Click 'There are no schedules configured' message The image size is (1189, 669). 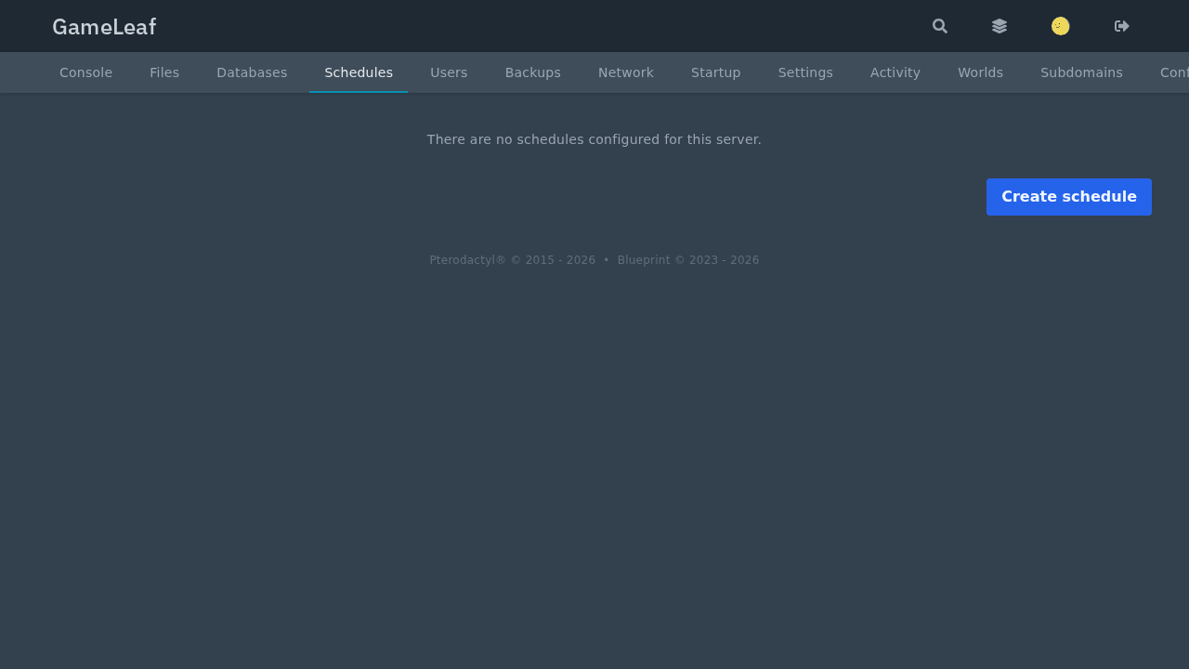tap(594, 139)
